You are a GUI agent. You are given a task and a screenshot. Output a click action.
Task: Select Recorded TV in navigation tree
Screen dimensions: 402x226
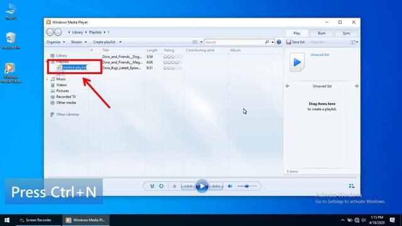click(x=66, y=97)
